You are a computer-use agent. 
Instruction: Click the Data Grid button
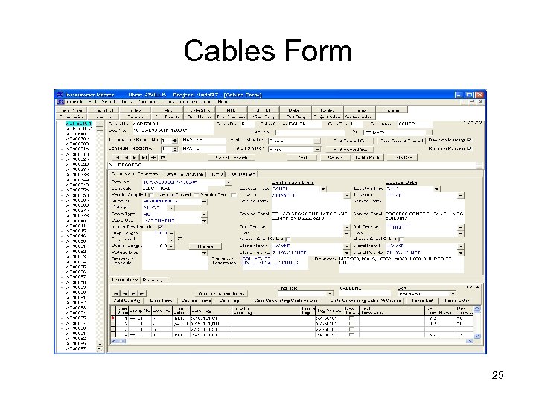403,158
